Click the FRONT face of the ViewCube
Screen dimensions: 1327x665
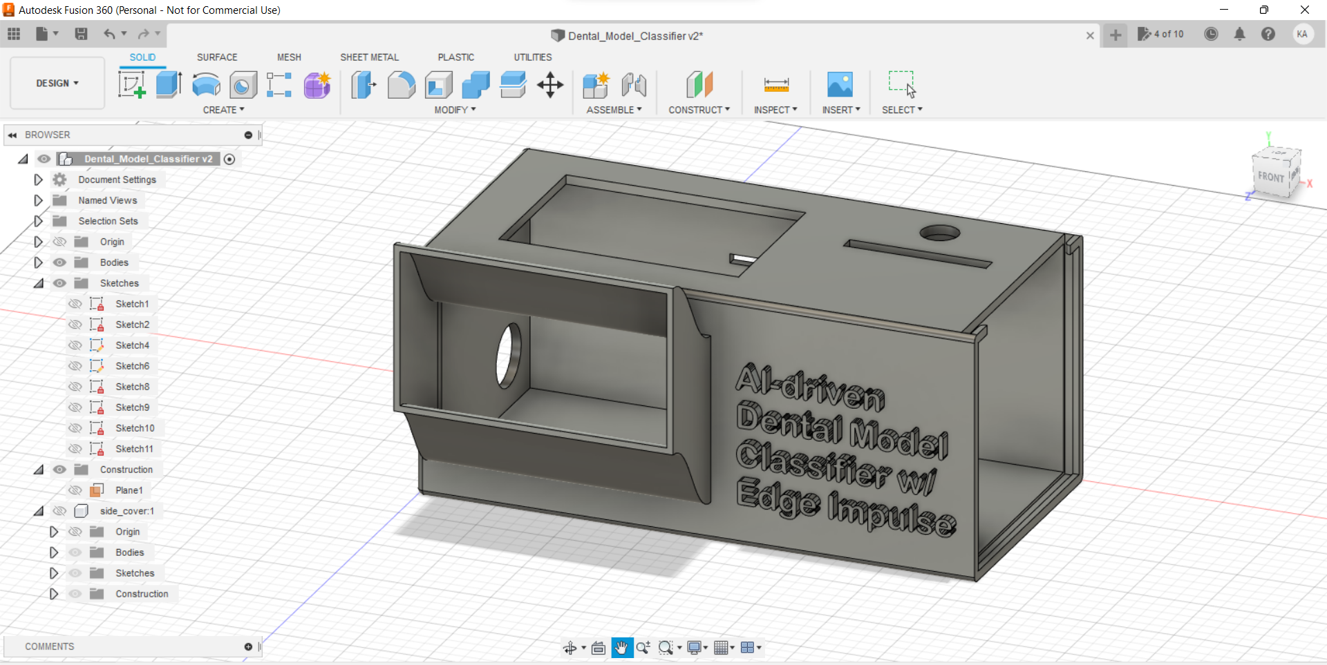pos(1272,177)
